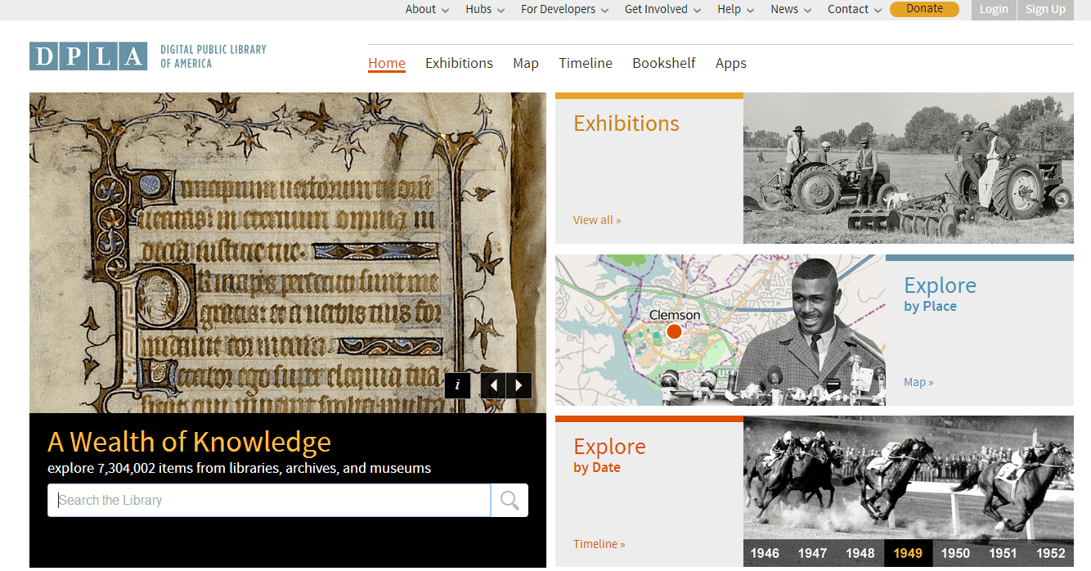Go to previous slide arrow
1091x571 pixels.
pyautogui.click(x=493, y=385)
